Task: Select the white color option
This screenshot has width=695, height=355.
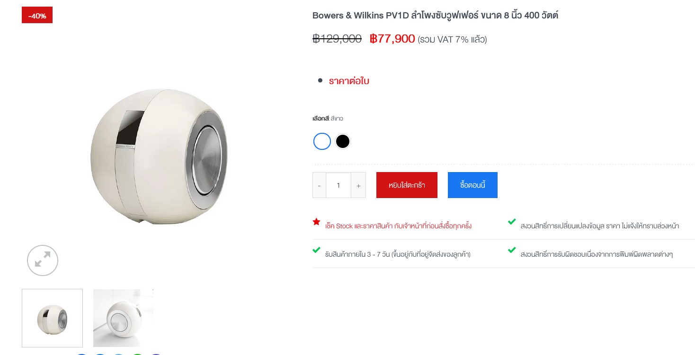Action: coord(322,141)
